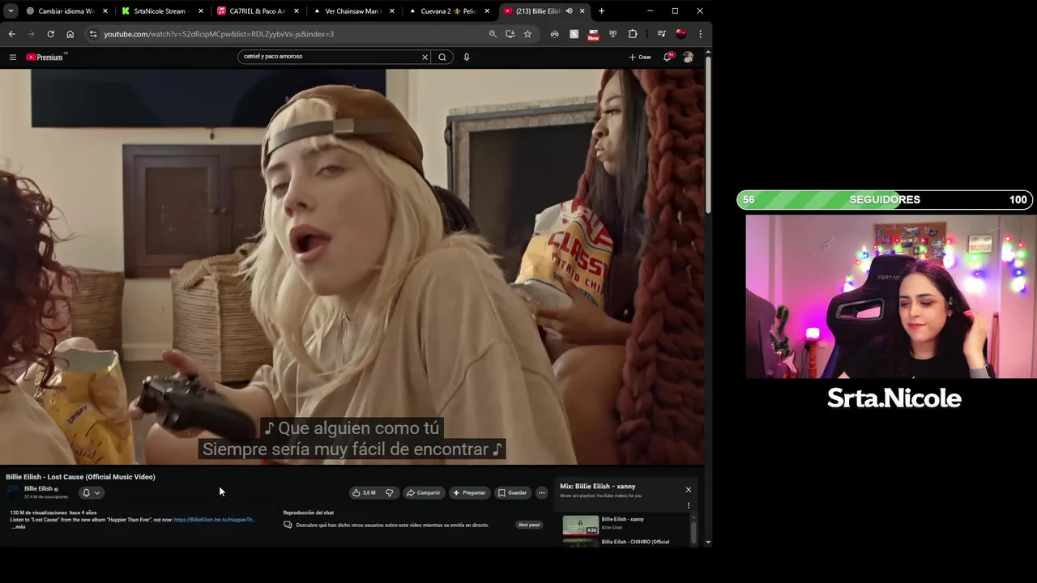The image size is (1037, 583).
Task: Expand the subscription notification bell dropdown
Action: tap(92, 492)
